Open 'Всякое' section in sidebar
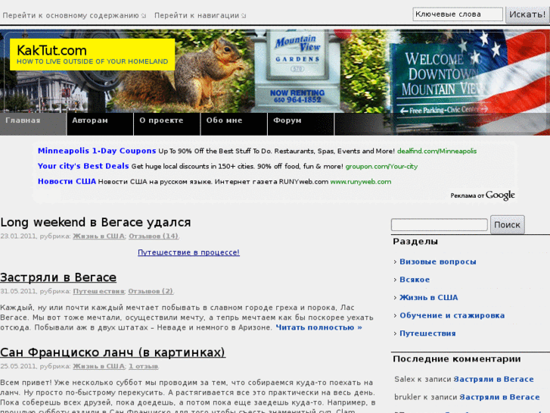550x413 pixels. [415, 280]
